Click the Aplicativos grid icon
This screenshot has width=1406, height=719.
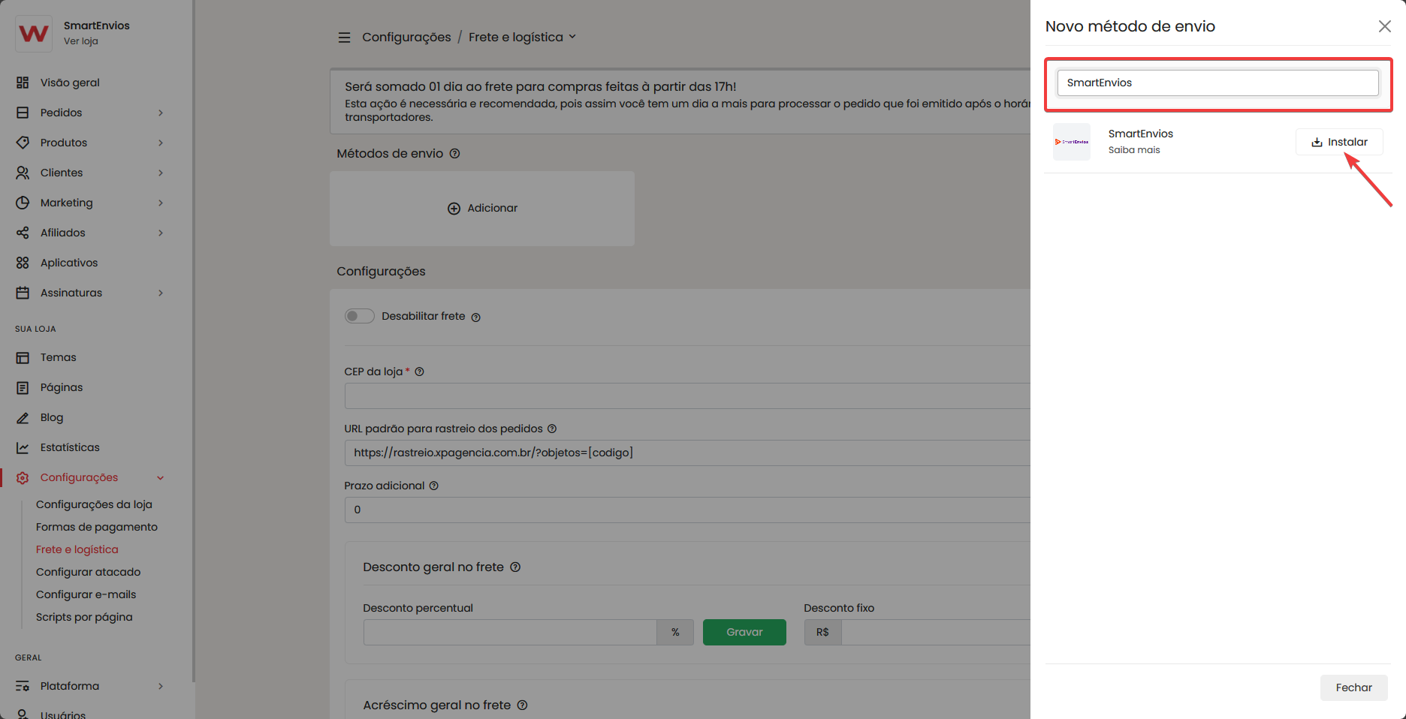(x=23, y=263)
